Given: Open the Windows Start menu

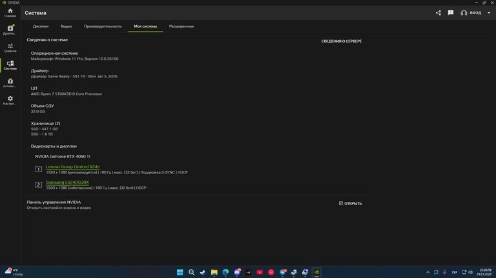Looking at the screenshot, I should (x=180, y=272).
